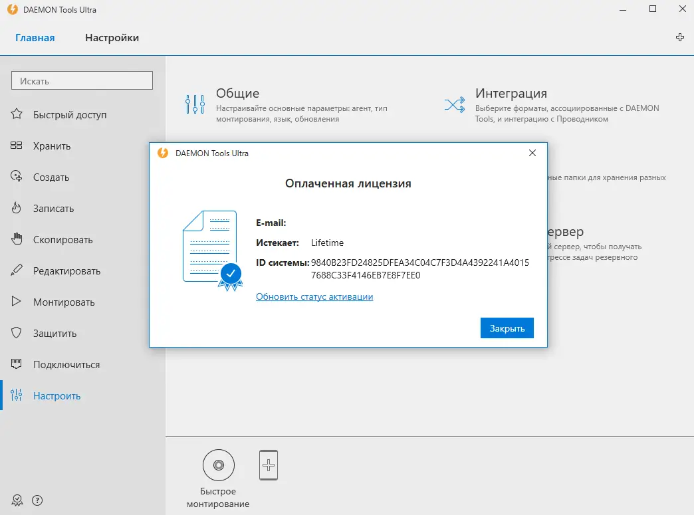Click the Редактировать pencil icon
The image size is (694, 515).
(17, 270)
